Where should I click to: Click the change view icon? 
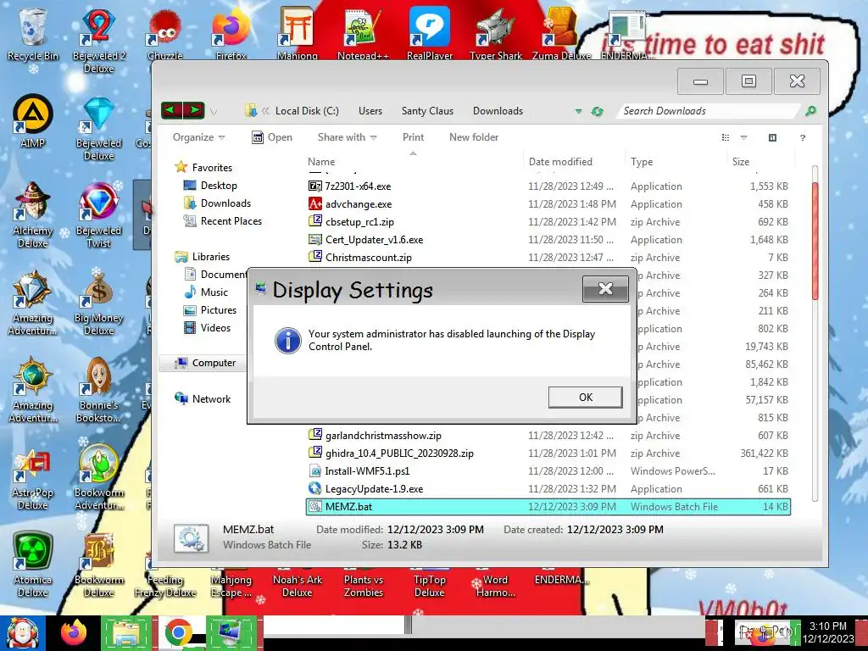coord(726,138)
